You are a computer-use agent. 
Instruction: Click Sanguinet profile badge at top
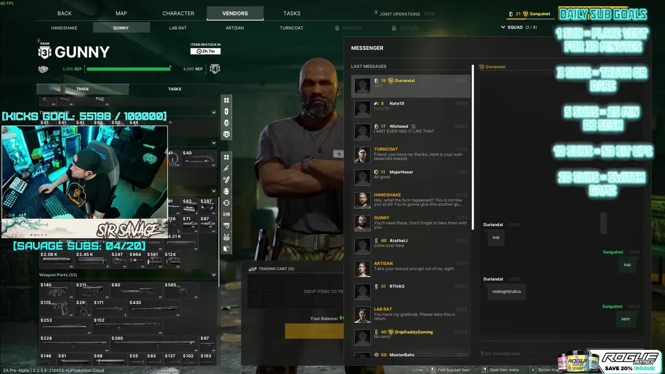pyautogui.click(x=530, y=14)
